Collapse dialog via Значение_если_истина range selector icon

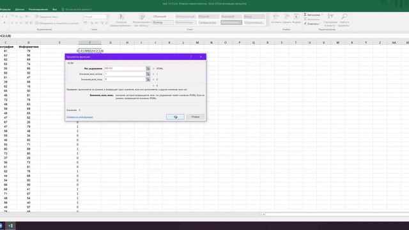pos(148,74)
